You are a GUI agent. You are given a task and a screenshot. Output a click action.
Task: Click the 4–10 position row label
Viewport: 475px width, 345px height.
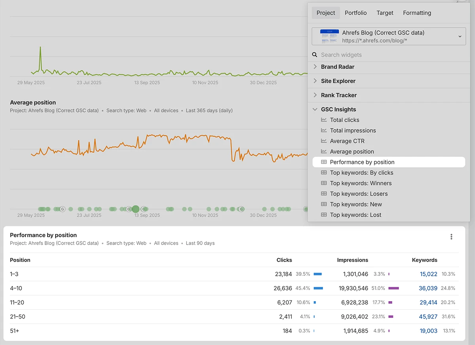pyautogui.click(x=16, y=288)
